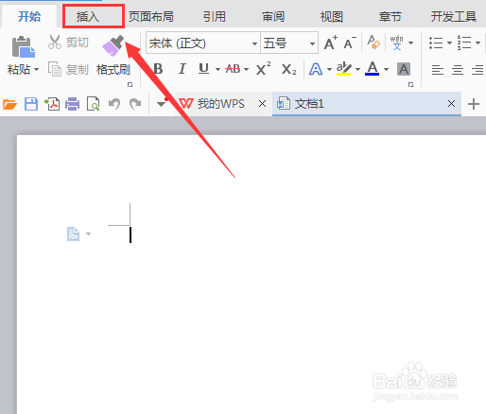Toggle Italic formatting
The height and width of the screenshot is (414, 486).
click(182, 69)
